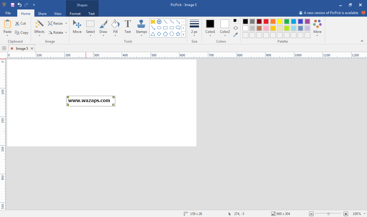The height and width of the screenshot is (217, 367).
Task: Pick the yellow textbox shape in gallery
Action: click(x=153, y=22)
